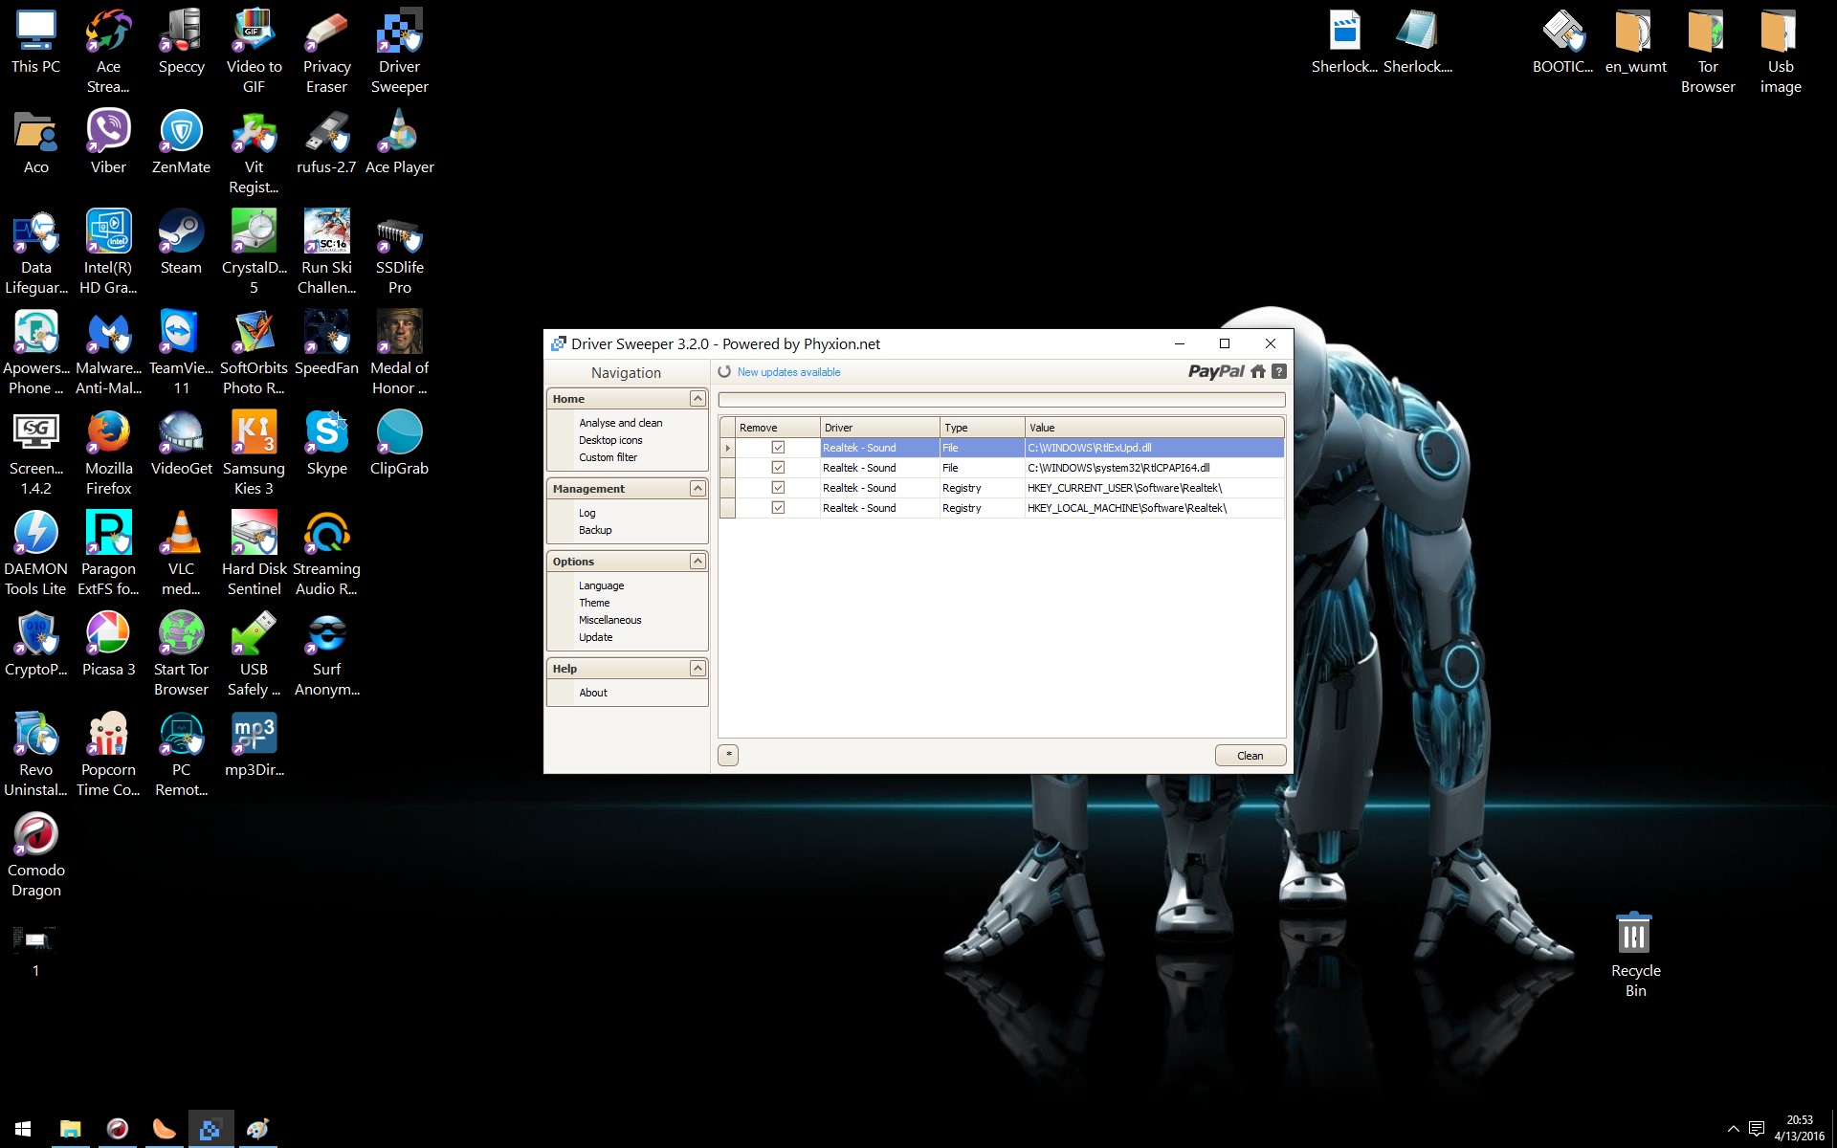Open File Explorer from the taskbar
Image resolution: width=1837 pixels, height=1148 pixels.
pos(70,1129)
